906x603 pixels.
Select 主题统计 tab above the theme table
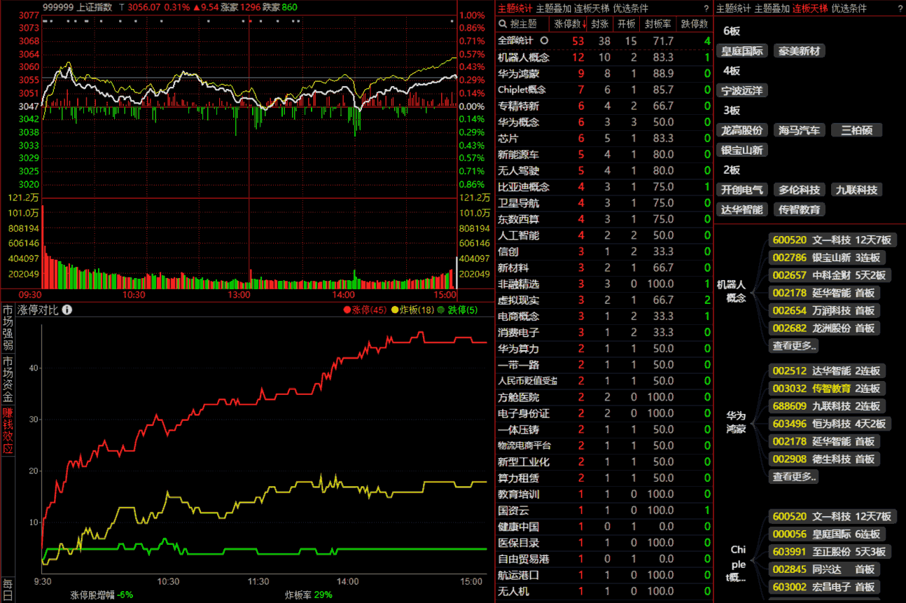pos(515,8)
